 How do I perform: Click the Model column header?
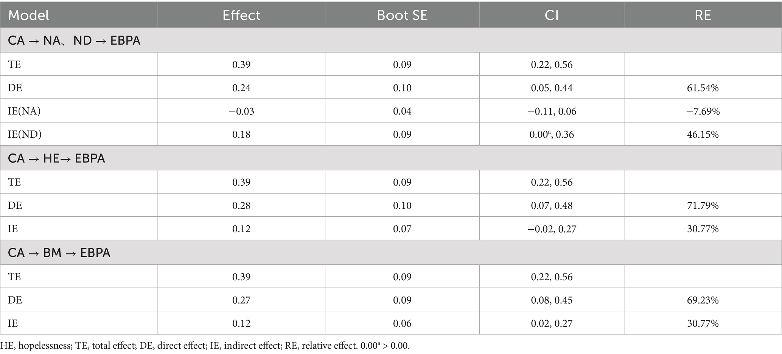pos(29,15)
